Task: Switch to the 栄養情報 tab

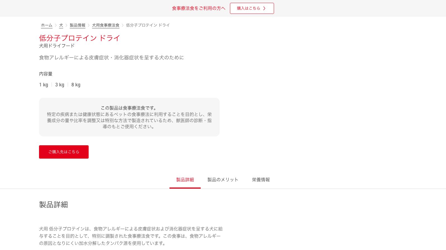Action: pyautogui.click(x=261, y=180)
